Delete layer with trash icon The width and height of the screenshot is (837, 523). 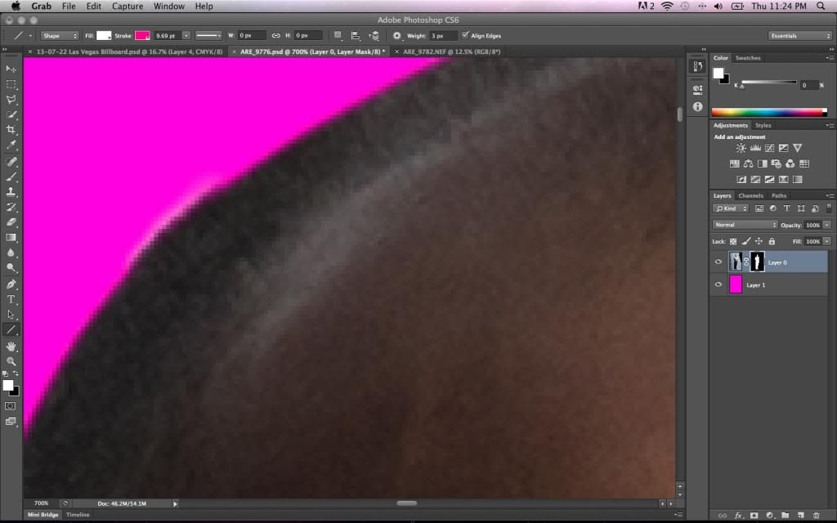[x=817, y=516]
